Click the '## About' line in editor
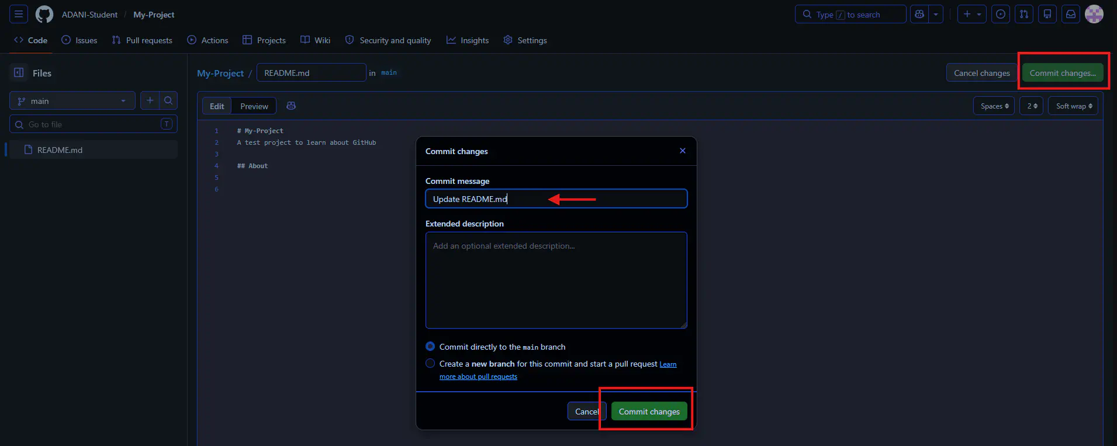 [x=253, y=166]
